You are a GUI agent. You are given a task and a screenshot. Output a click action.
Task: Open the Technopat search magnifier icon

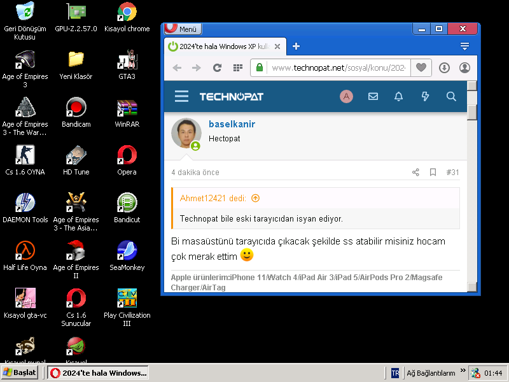pyautogui.click(x=451, y=97)
